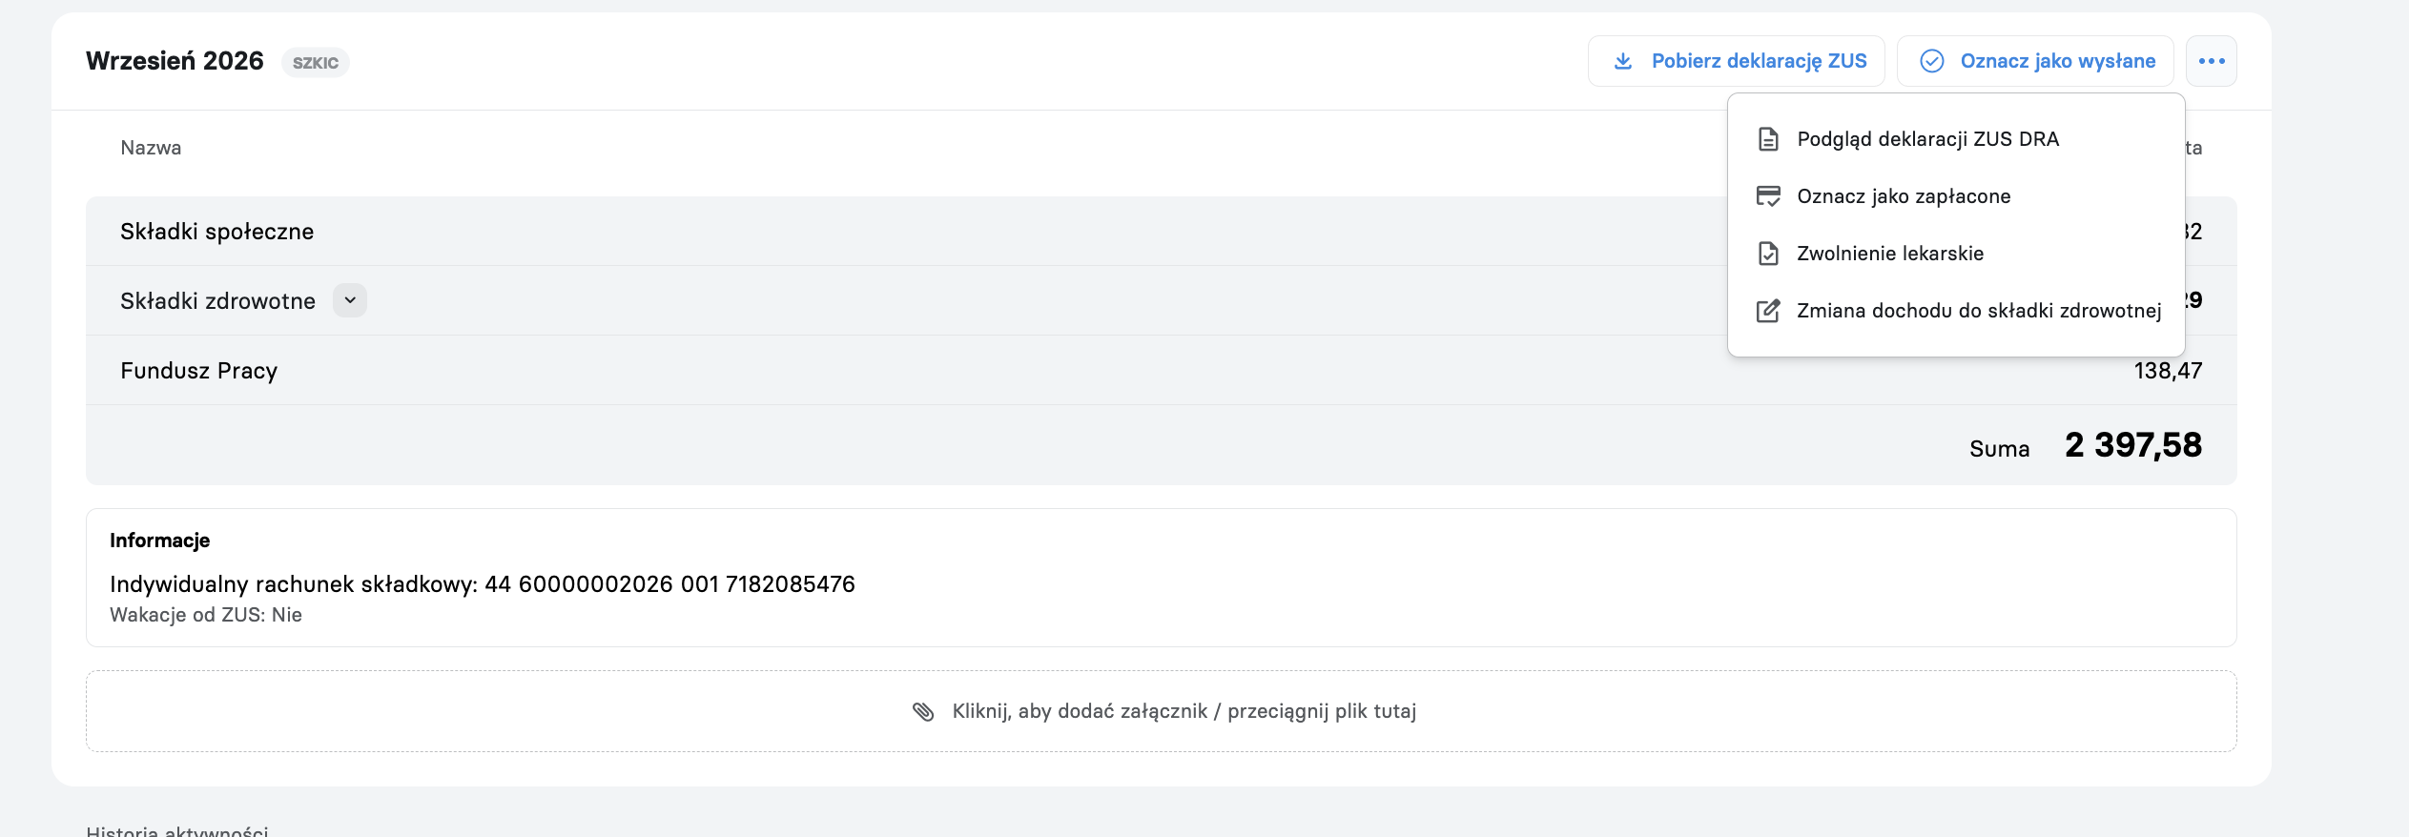This screenshot has width=2409, height=837.
Task: Click the paperclip attachment icon
Action: click(x=923, y=711)
